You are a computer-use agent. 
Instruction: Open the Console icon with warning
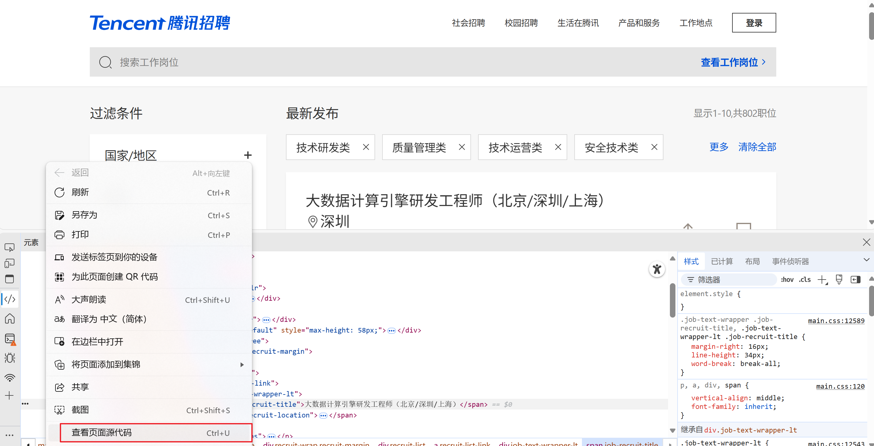pyautogui.click(x=10, y=339)
